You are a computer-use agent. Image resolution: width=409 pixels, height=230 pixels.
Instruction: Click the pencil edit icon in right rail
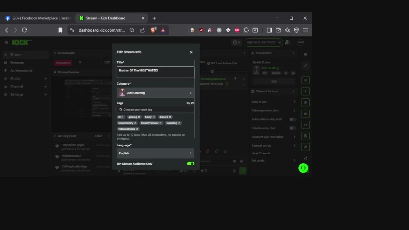[x=305, y=66]
